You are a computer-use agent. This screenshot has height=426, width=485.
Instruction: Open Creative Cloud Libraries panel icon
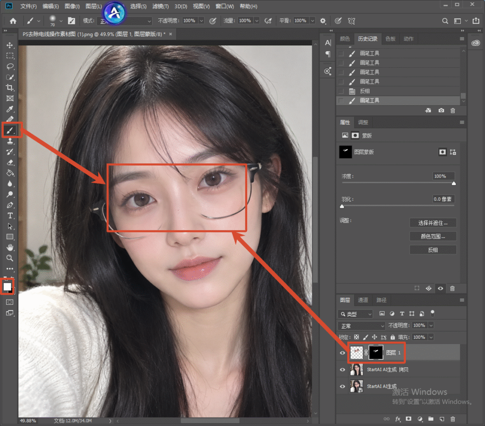tap(476, 43)
